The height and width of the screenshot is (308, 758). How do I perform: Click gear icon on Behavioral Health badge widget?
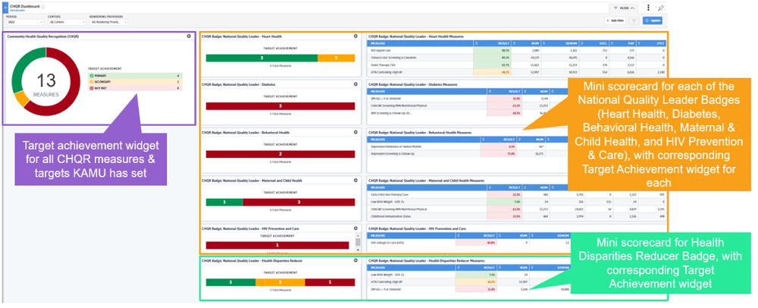[356, 132]
